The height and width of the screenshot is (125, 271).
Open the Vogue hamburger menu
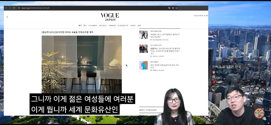tap(7, 17)
